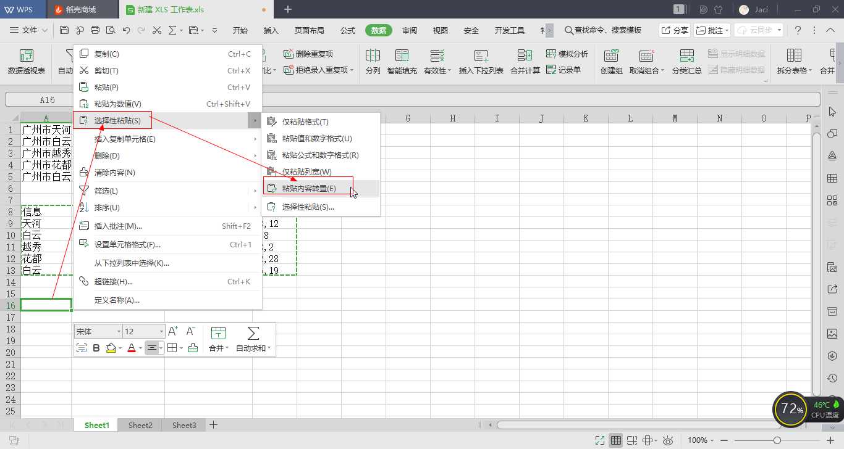Viewport: 844px width, 449px height.
Task: Click the Save icon in quick access toolbar
Action: click(64, 30)
